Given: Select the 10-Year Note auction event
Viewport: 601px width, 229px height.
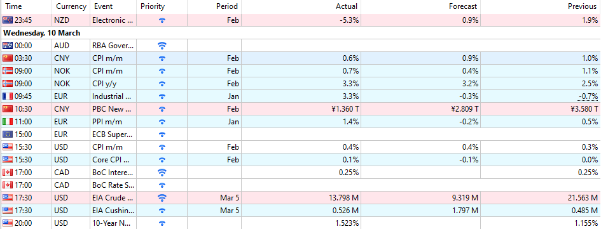Looking at the screenshot, I should coord(113,223).
